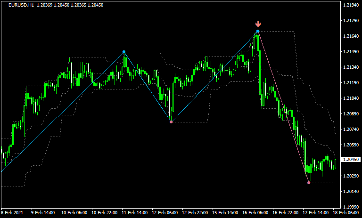The width and height of the screenshot is (362, 218).
Task: Select the 12 Feb 22:00 time label
Action: (x=194, y=212)
